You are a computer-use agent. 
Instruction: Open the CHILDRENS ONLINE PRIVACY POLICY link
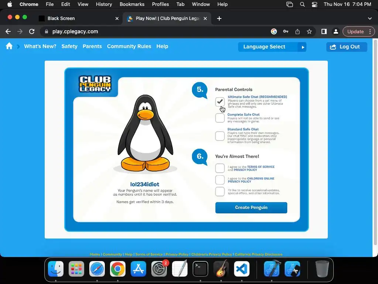(x=251, y=180)
